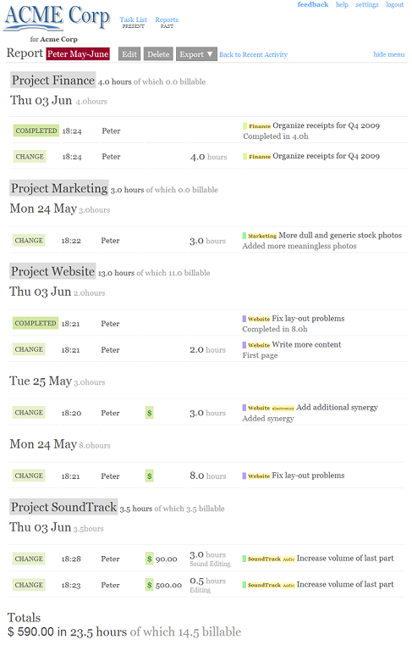Click the Peter May-June report title
This screenshot has height=651, width=412.
pyautogui.click(x=78, y=54)
